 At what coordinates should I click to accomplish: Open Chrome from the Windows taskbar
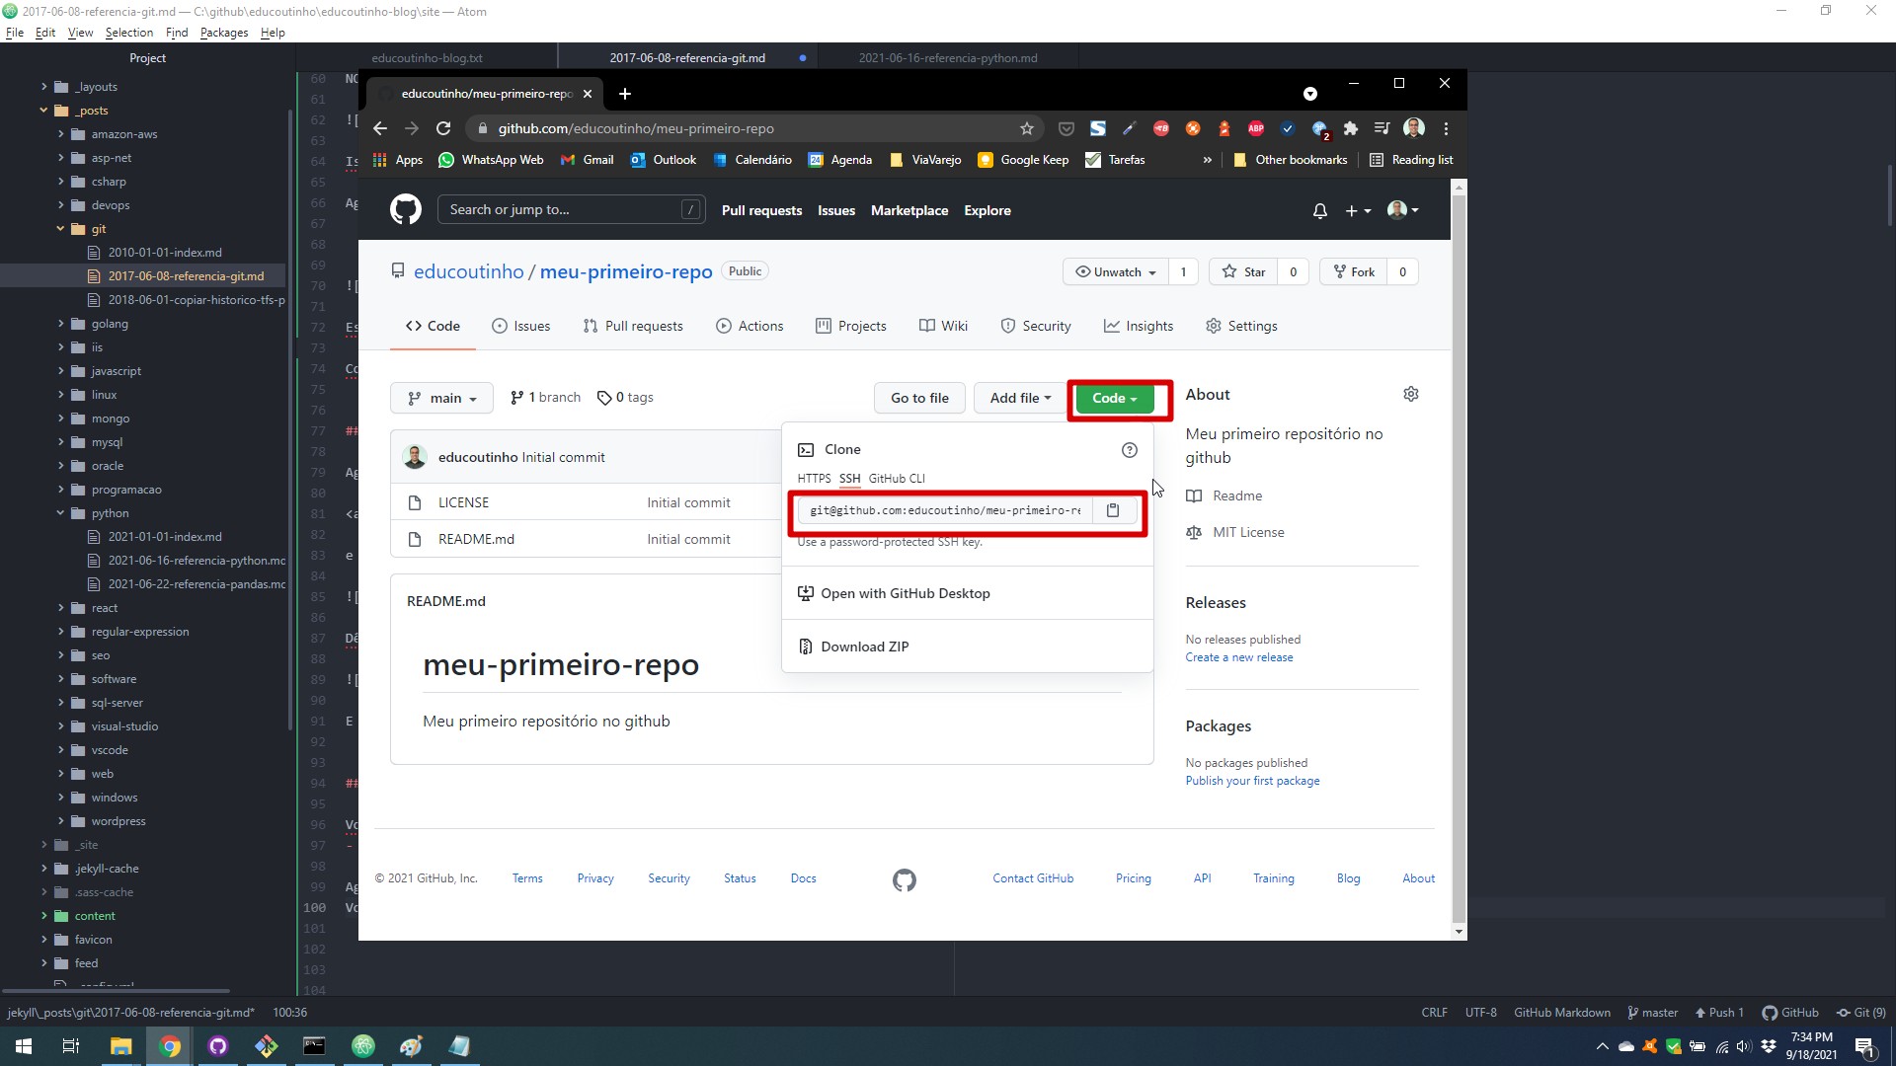click(170, 1046)
